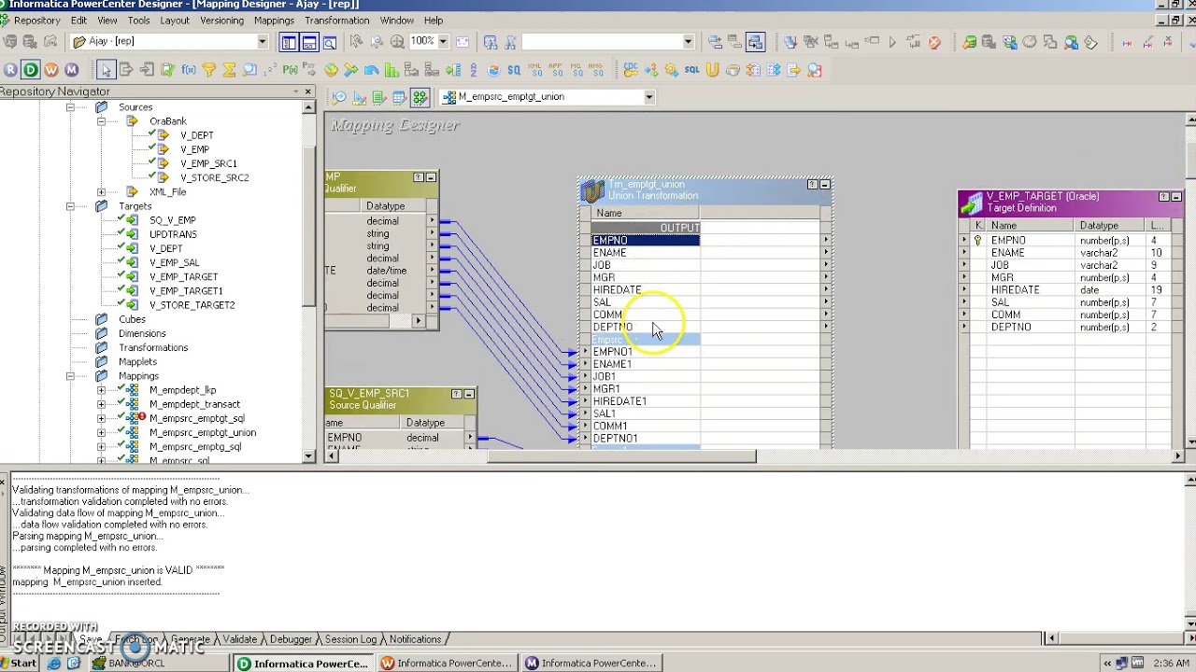Switch to the Session Log tab
This screenshot has width=1196, height=672.
point(350,639)
